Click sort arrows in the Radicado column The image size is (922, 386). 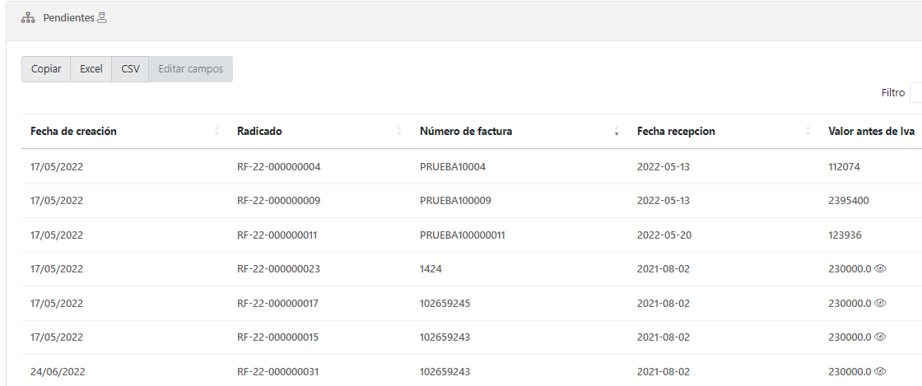point(399,132)
